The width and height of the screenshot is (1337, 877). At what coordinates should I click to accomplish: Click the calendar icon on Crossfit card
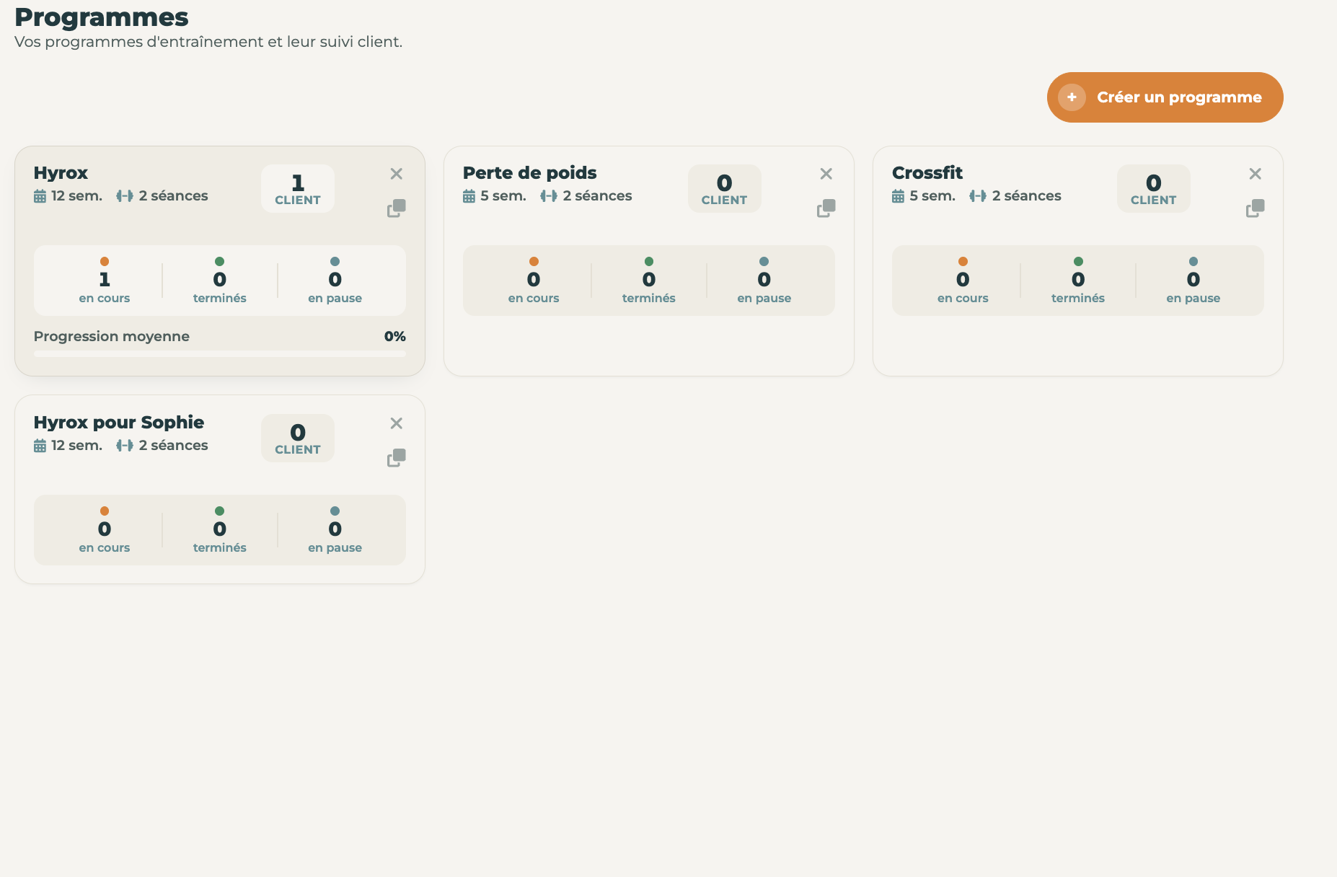coord(899,196)
